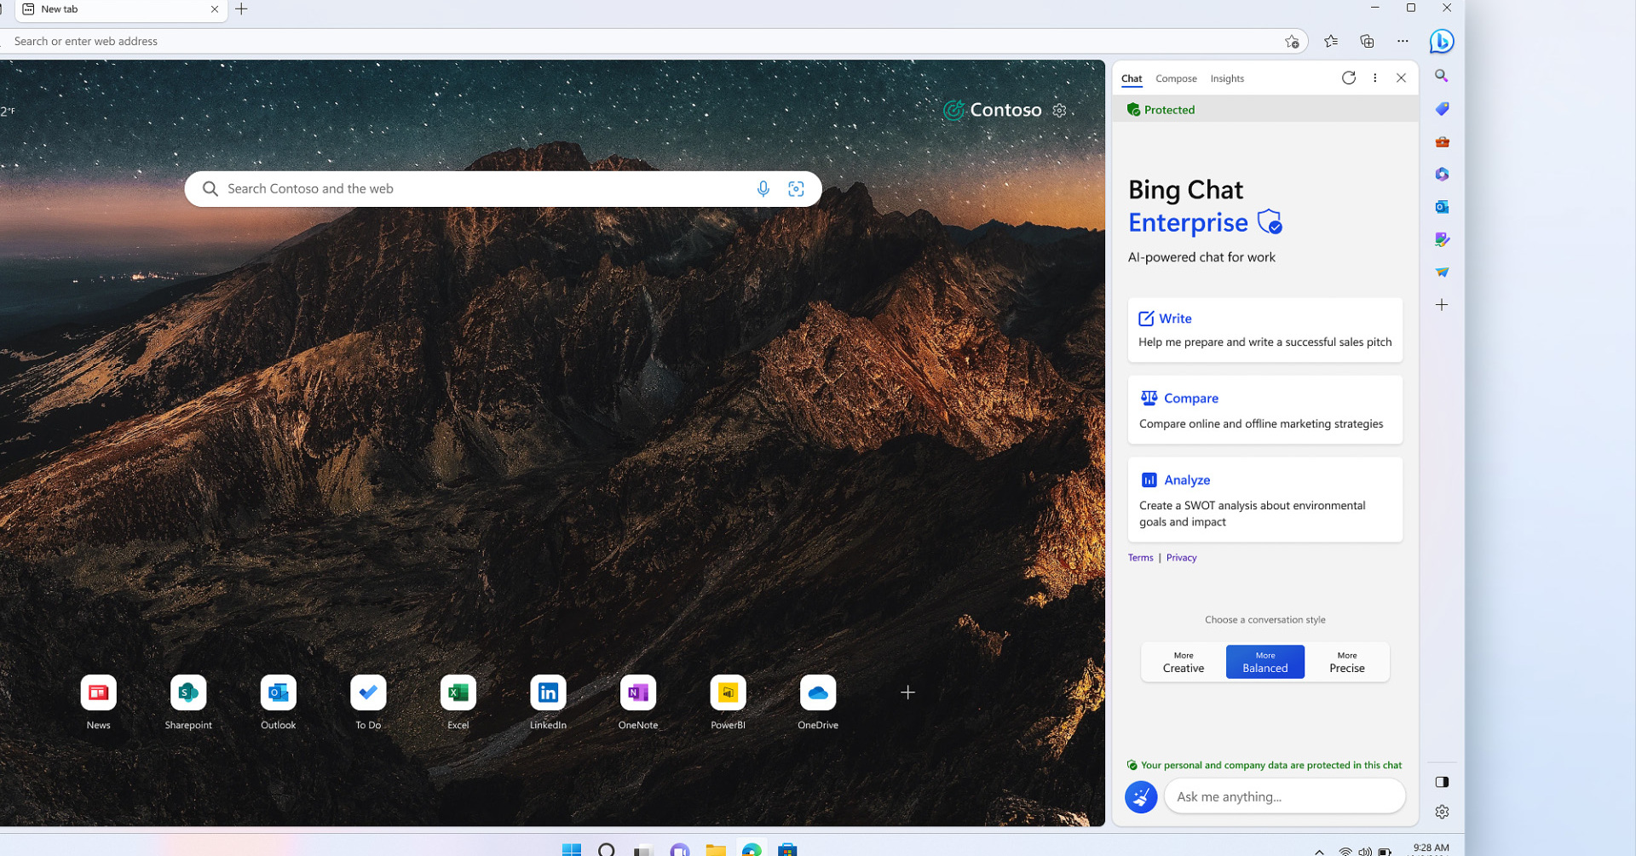Screen dimensions: 1636x856
Task: Open Wi-Fi network tray icon
Action: click(x=1345, y=851)
